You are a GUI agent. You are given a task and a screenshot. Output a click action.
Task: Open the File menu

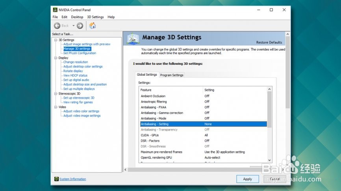[55, 17]
